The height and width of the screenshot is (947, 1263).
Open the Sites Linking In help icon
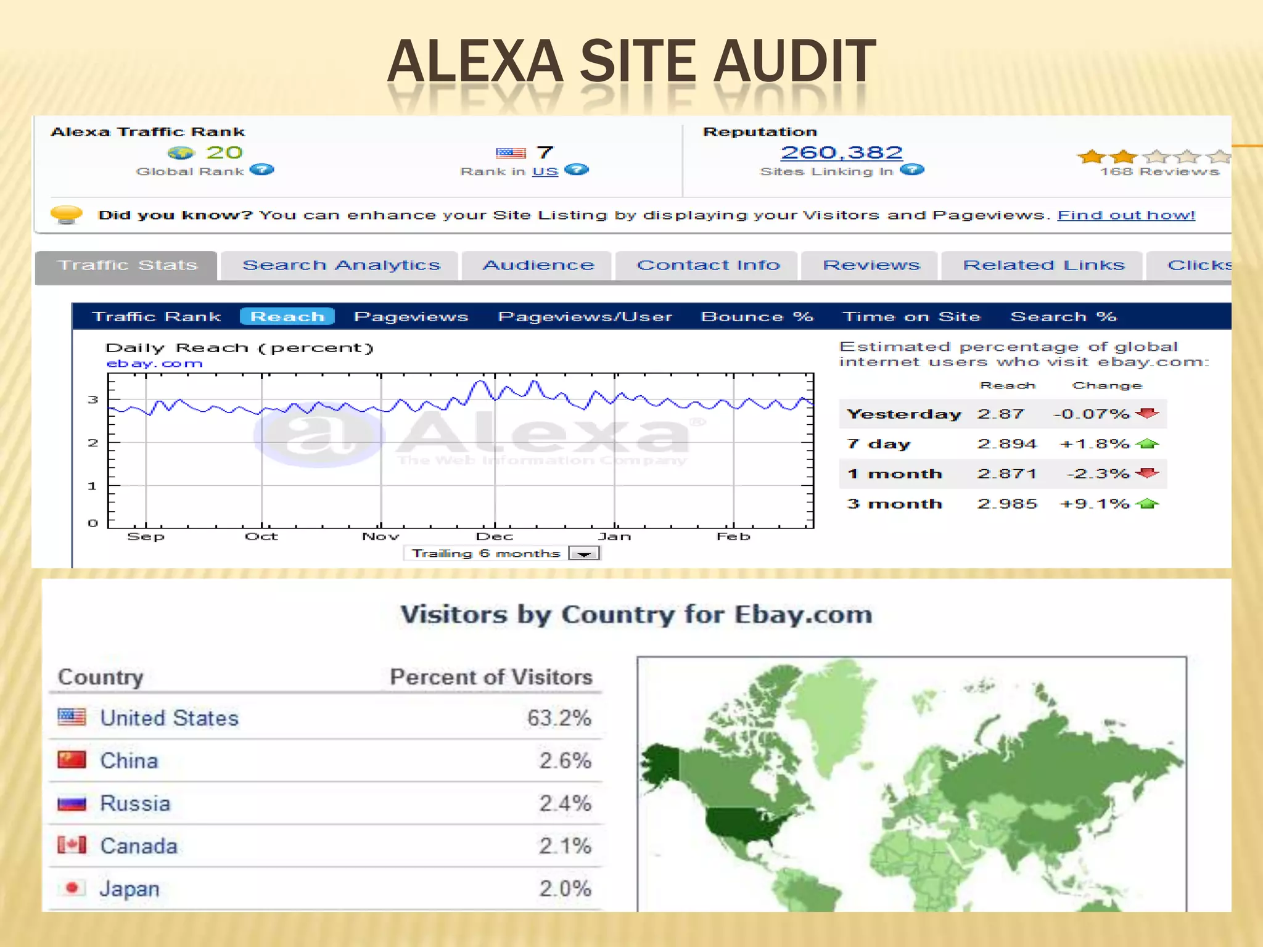click(912, 170)
